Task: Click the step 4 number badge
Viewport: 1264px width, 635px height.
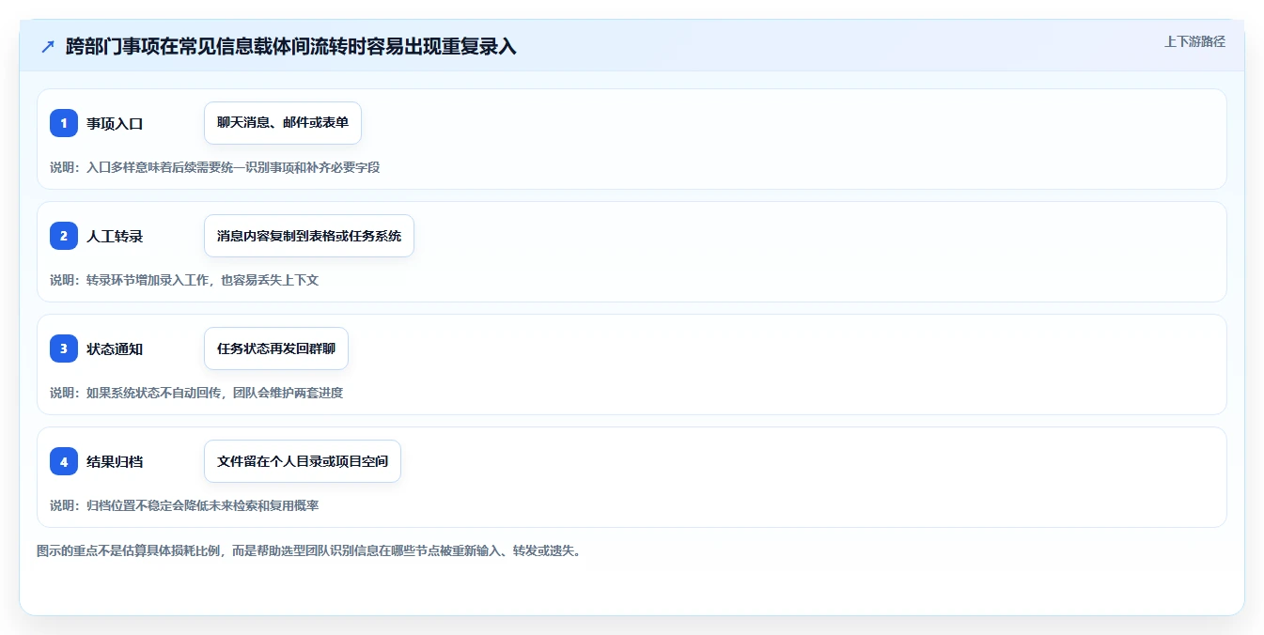Action: coord(64,461)
